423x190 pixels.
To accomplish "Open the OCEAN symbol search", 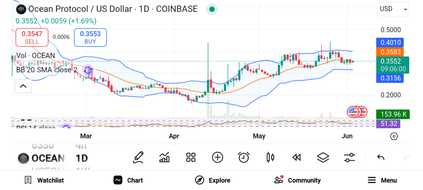I will coord(42,158).
